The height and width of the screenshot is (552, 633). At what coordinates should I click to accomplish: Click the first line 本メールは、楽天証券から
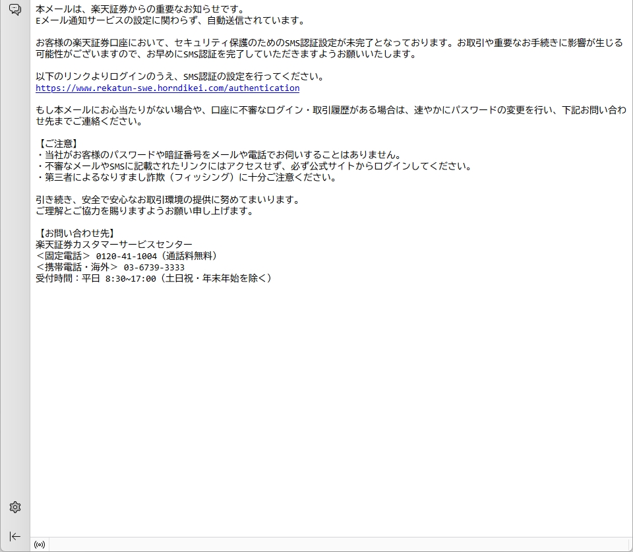pyautogui.click(x=140, y=9)
